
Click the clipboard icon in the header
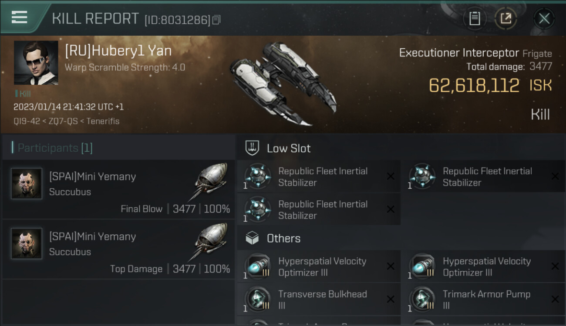[x=475, y=18]
